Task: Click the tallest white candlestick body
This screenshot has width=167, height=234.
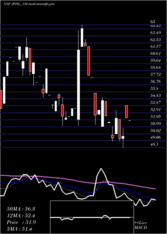Action: point(78,85)
